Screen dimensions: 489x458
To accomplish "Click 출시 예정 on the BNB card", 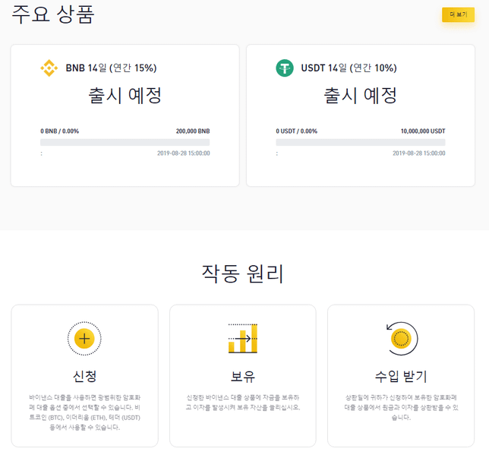I will 125,96.
